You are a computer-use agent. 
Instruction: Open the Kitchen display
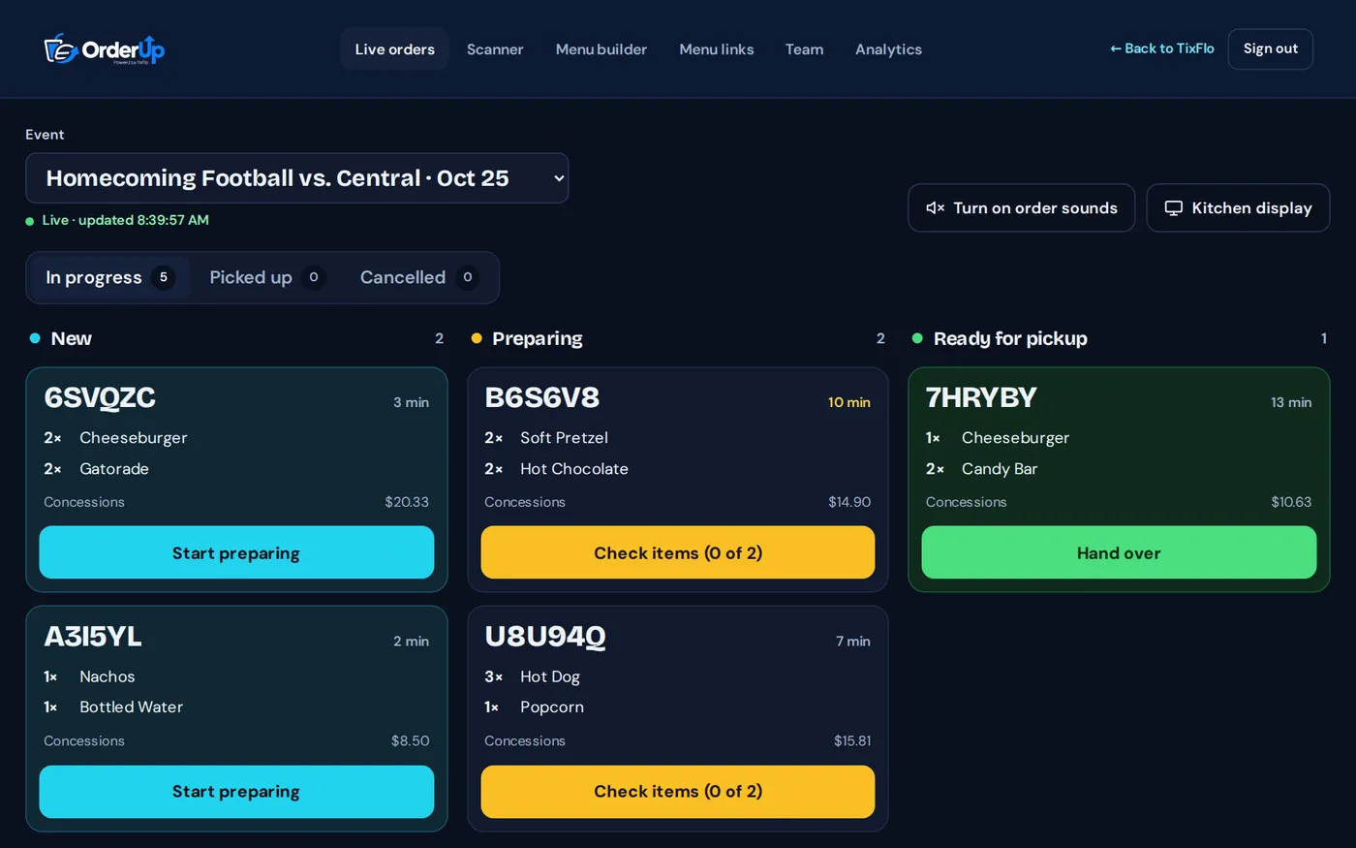[1238, 208]
